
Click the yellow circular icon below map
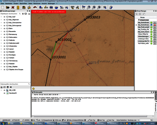34,89
